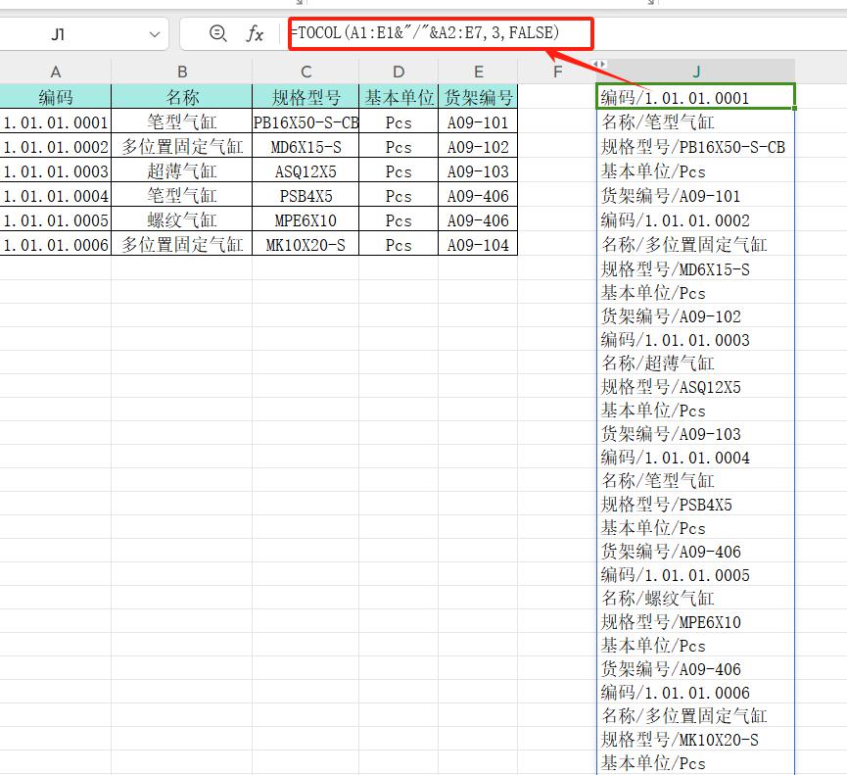This screenshot has width=847, height=775.
Task: Select result cell 编码/1.01.01.0002
Action: (x=696, y=220)
